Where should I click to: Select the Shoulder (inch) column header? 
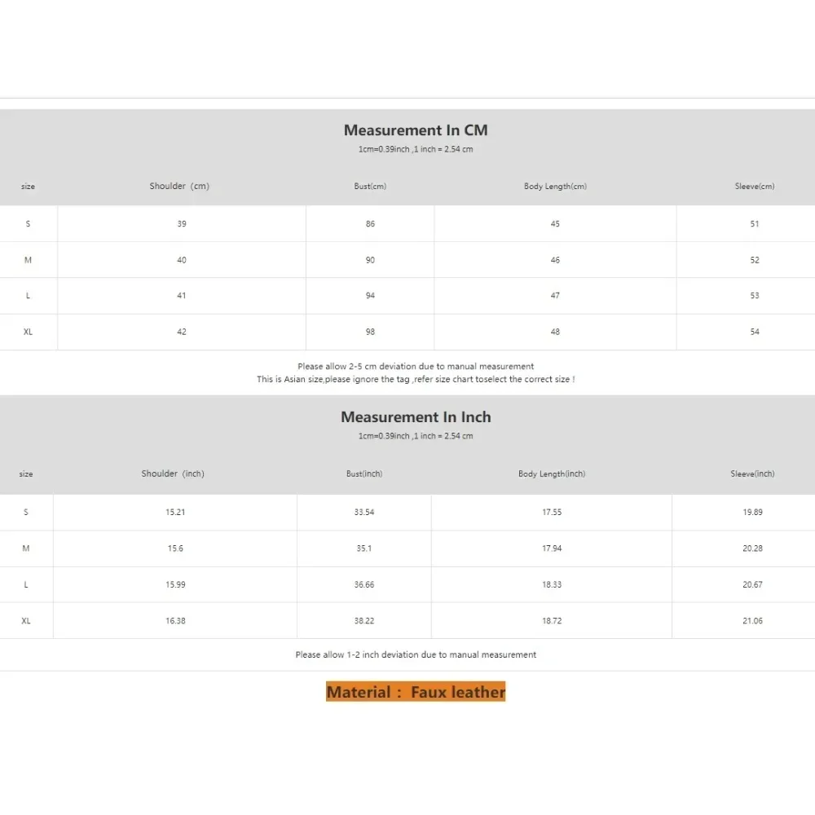point(173,474)
